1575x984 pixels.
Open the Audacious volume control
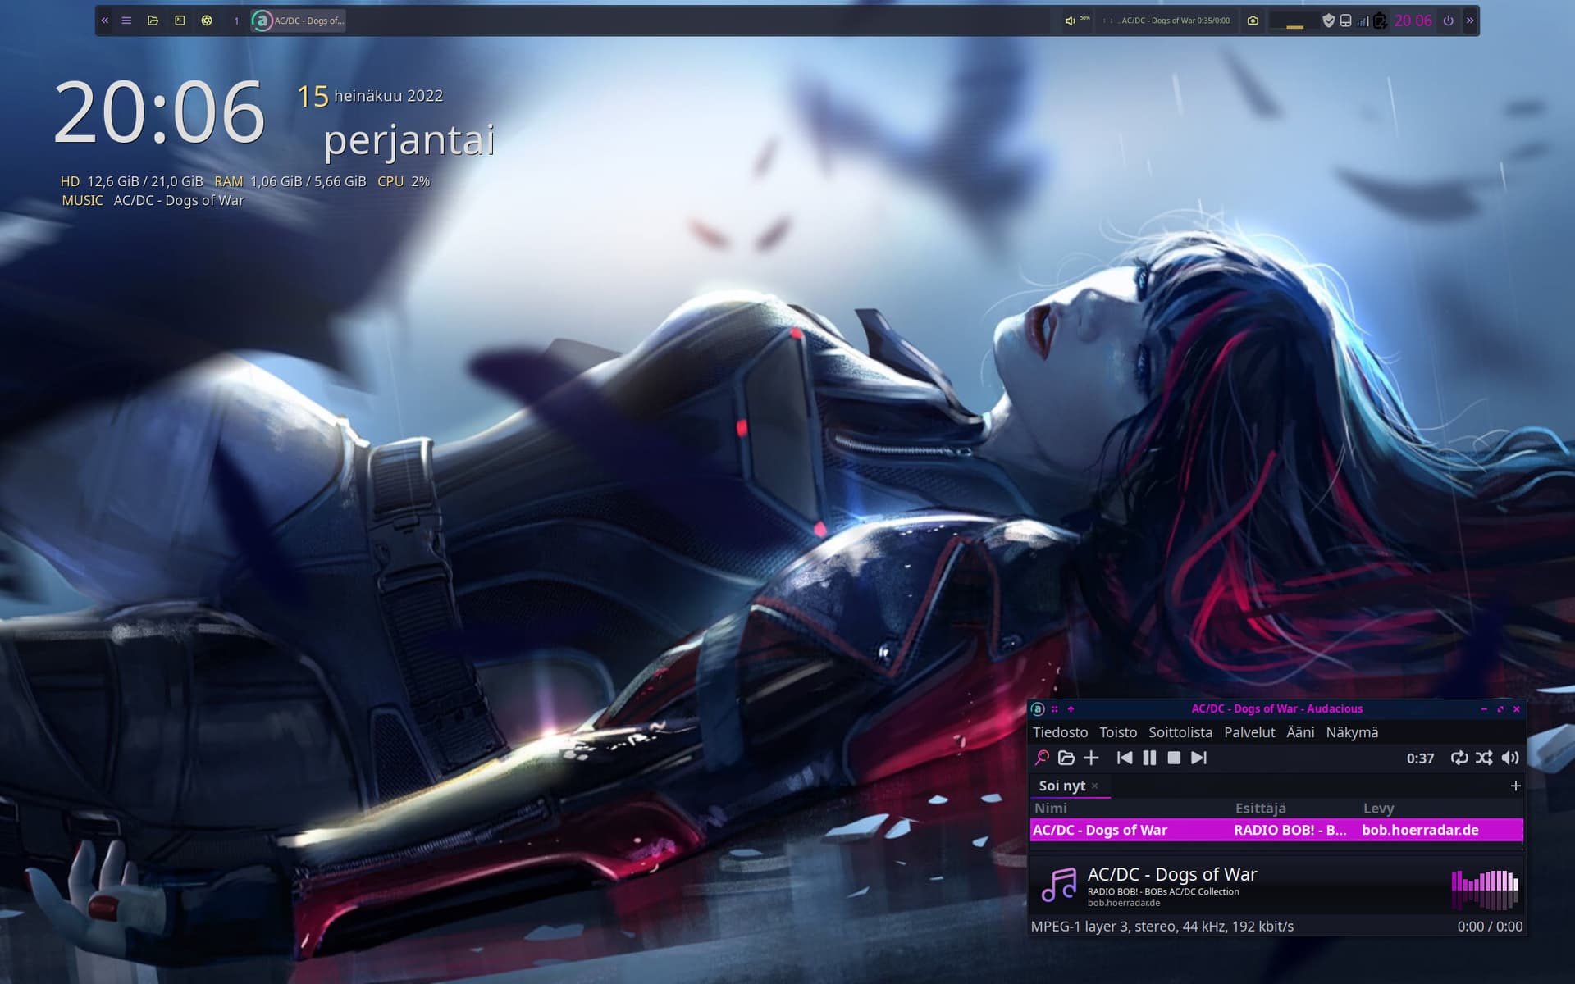pyautogui.click(x=1510, y=758)
